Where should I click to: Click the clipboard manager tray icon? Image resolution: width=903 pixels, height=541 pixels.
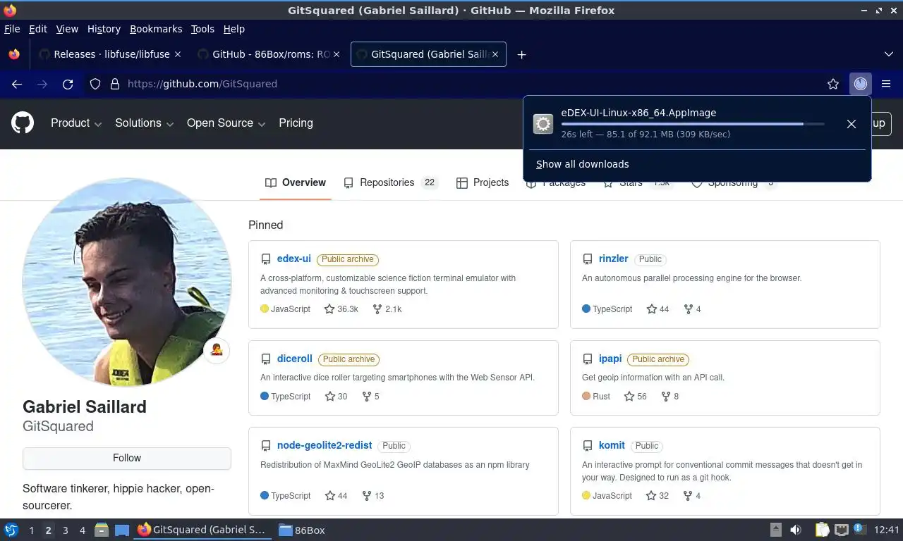(x=822, y=530)
